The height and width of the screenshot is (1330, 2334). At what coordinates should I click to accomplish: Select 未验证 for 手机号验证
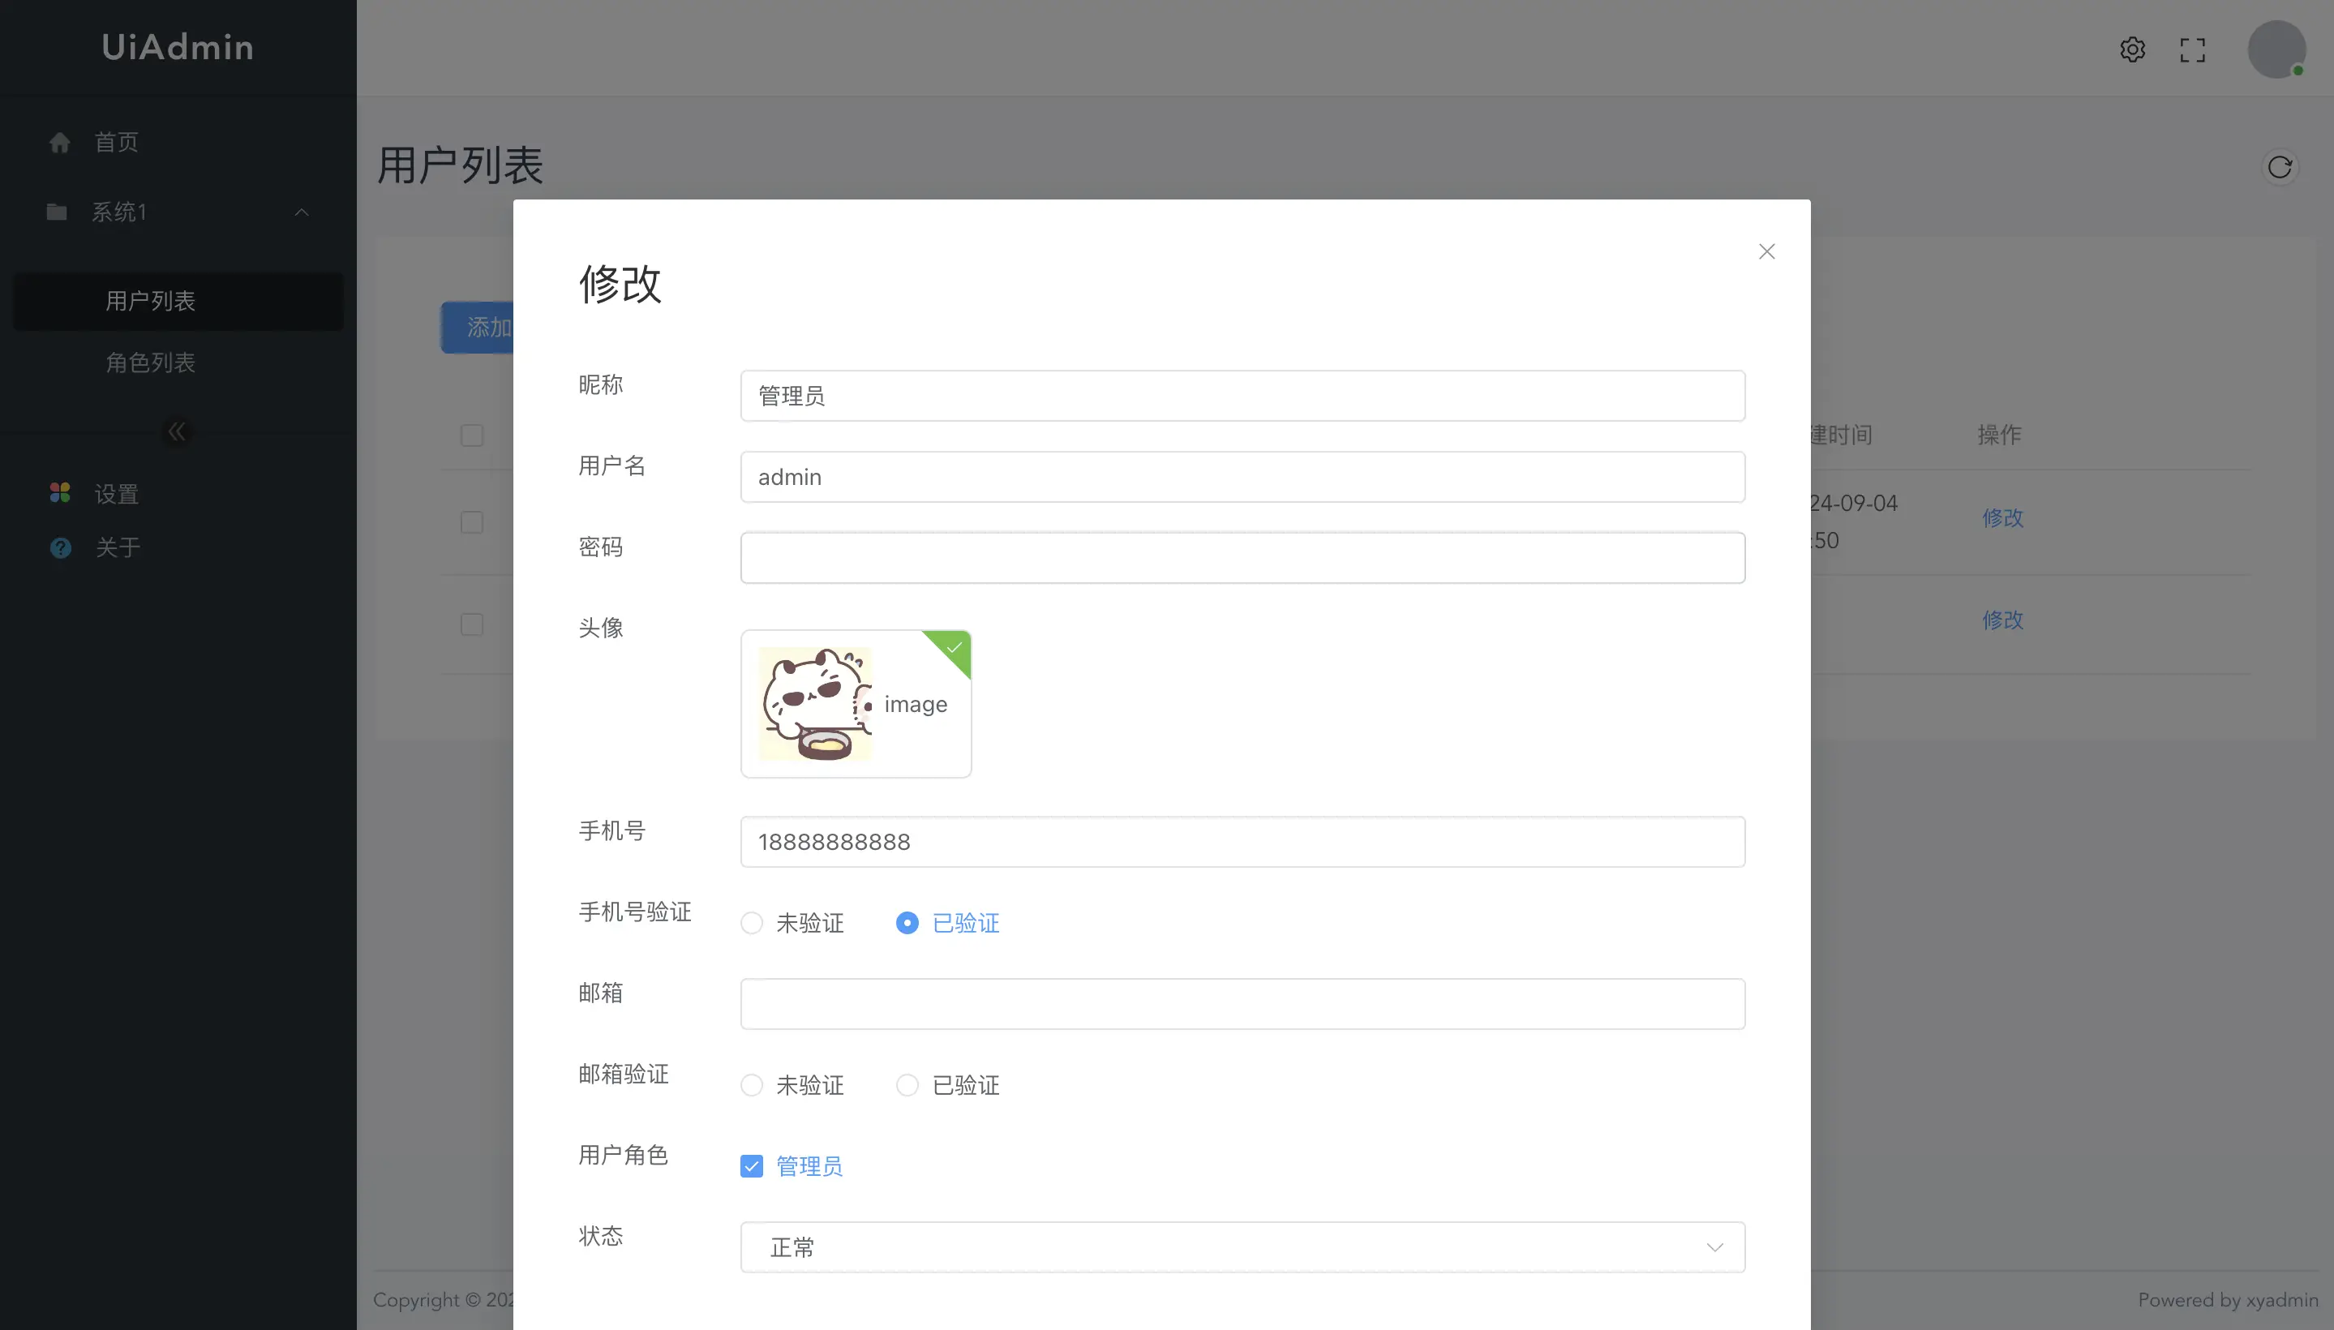pyautogui.click(x=752, y=923)
